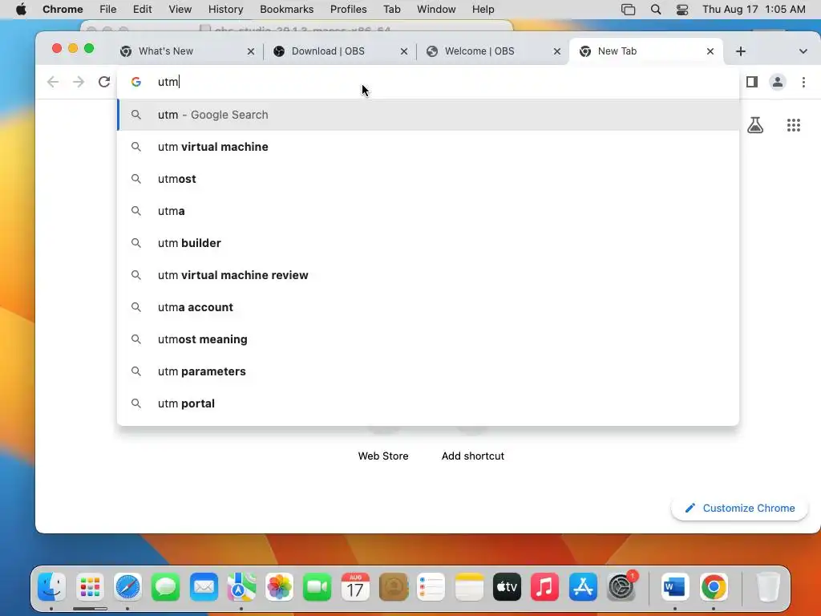Open the History menu
The width and height of the screenshot is (821, 616).
[x=225, y=10]
